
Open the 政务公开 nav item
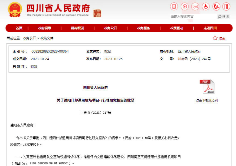pos(110,28)
